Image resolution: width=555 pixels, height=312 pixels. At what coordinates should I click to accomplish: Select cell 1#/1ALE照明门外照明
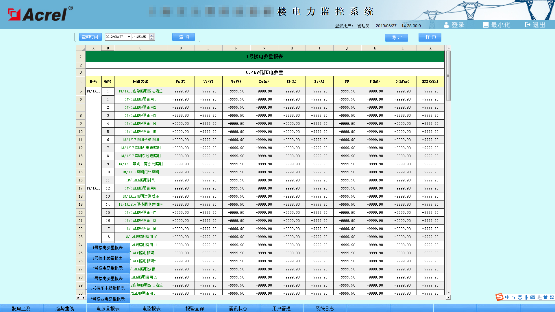pos(140,172)
